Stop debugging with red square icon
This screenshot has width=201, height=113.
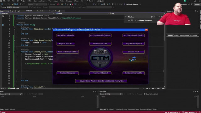point(73,4)
